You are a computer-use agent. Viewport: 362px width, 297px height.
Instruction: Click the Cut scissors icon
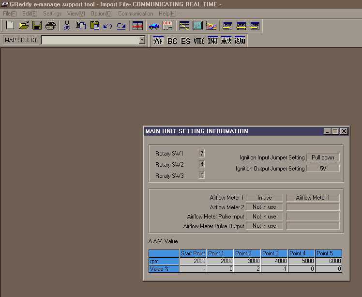tap(67, 25)
